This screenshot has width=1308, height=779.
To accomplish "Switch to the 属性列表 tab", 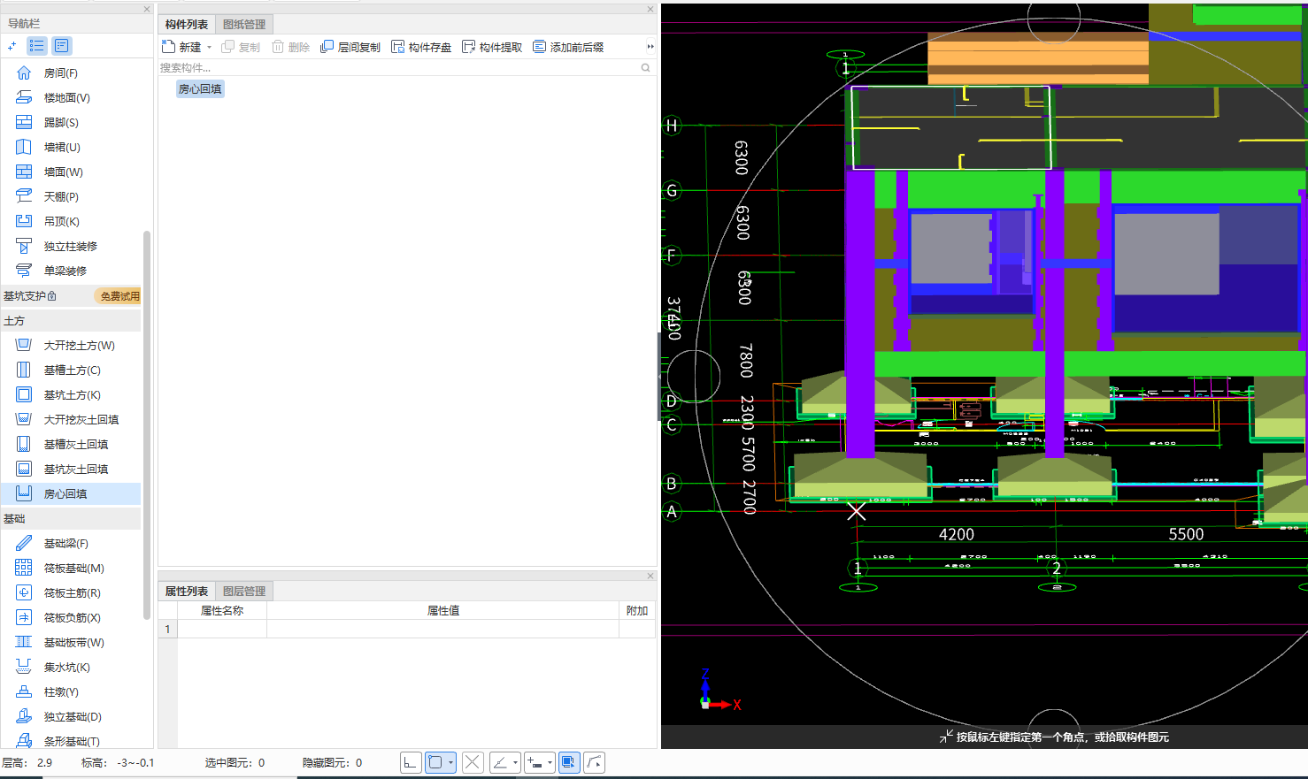I will tap(187, 592).
